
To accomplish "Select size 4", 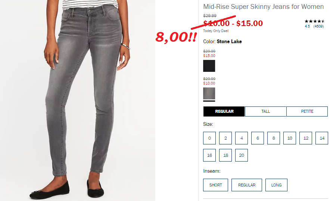I will (242, 138).
